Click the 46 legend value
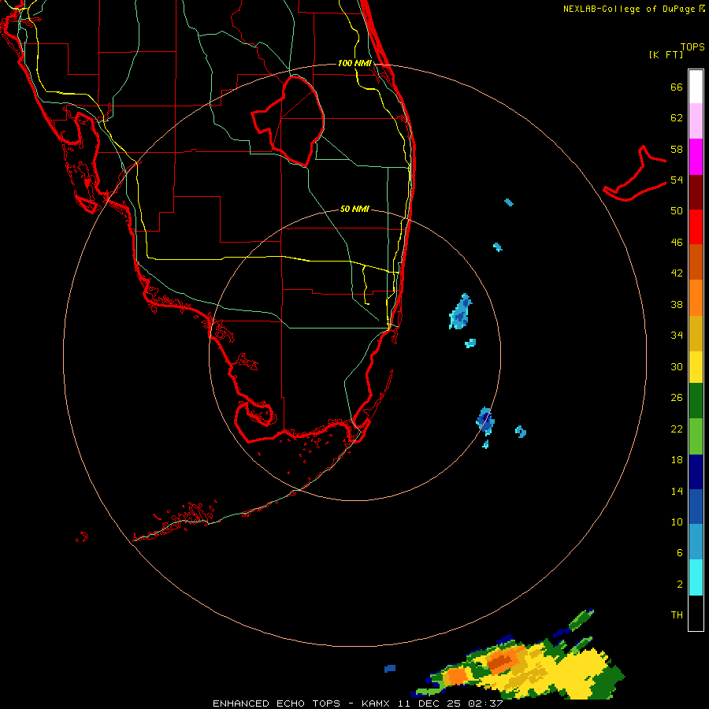 click(x=677, y=243)
